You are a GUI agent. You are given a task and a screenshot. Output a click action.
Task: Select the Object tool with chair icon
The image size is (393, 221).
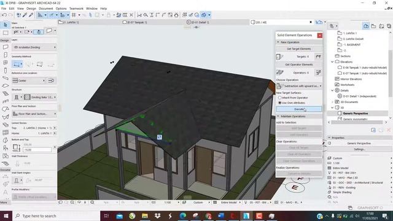tap(6, 148)
